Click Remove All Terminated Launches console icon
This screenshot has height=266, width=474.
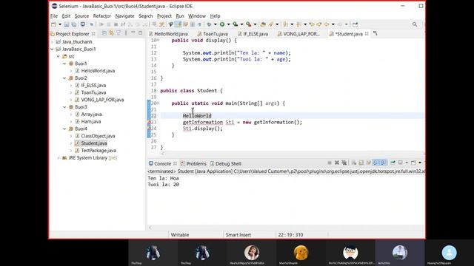click(344, 163)
